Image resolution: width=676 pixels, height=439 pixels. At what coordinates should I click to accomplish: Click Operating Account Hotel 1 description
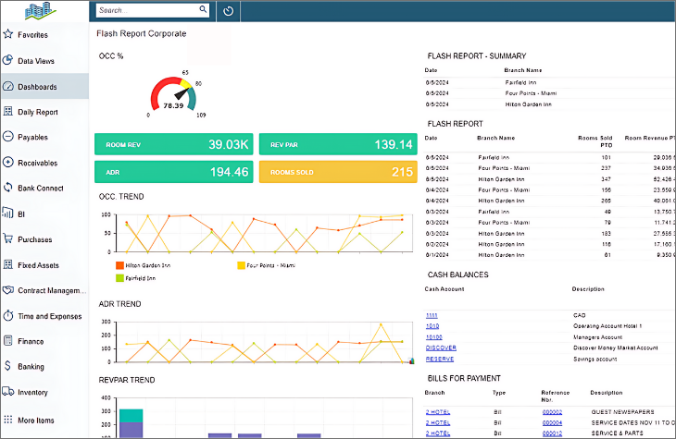tap(607, 326)
